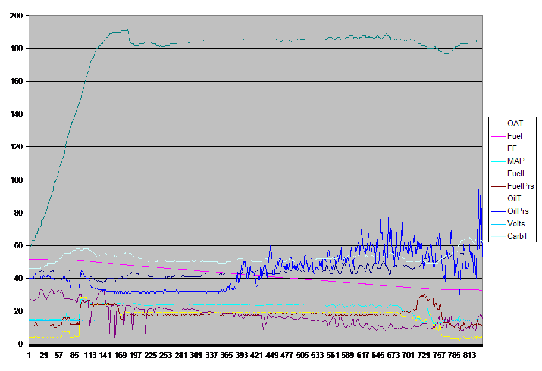Click the yellow line key beside FF
Screen dimensions: 542x371
497,148
